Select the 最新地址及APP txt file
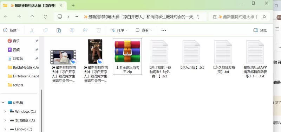This screenshot has height=132, width=281. pyautogui.click(x=255, y=59)
